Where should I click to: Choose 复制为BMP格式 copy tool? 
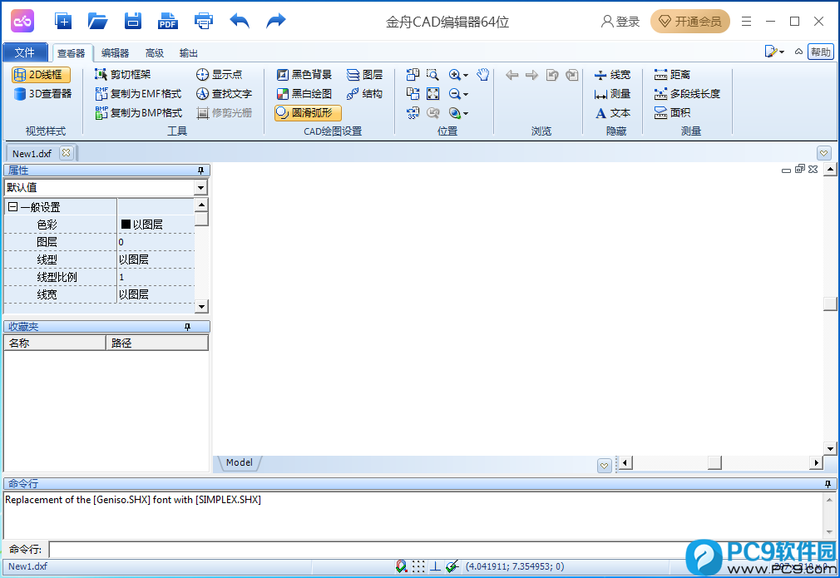(138, 113)
